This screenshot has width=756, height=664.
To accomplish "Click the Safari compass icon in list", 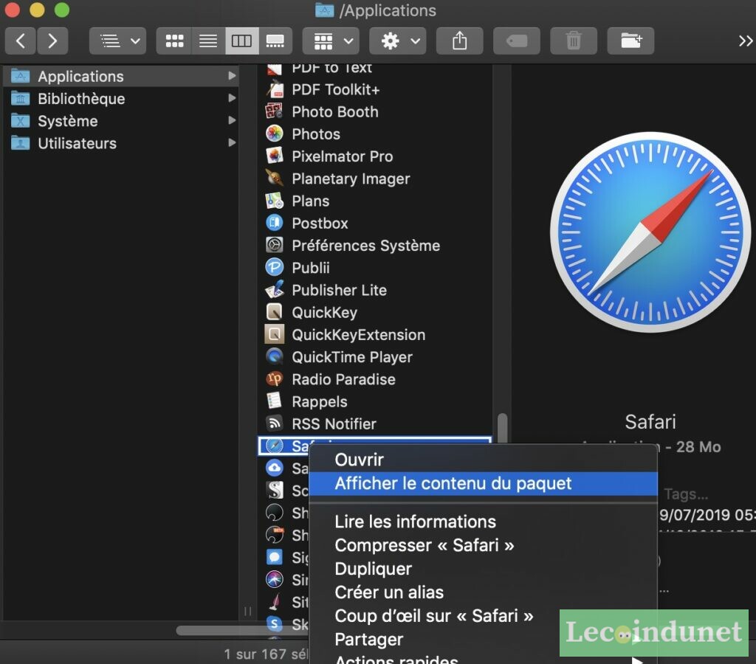I will (275, 446).
